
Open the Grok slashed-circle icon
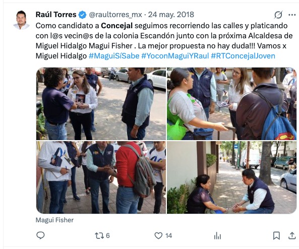coord(278,15)
